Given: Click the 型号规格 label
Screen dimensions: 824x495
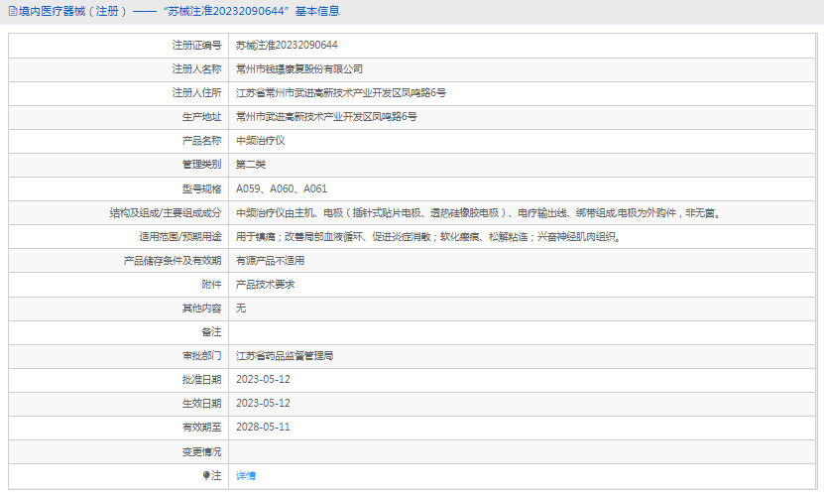Looking at the screenshot, I should tap(201, 188).
